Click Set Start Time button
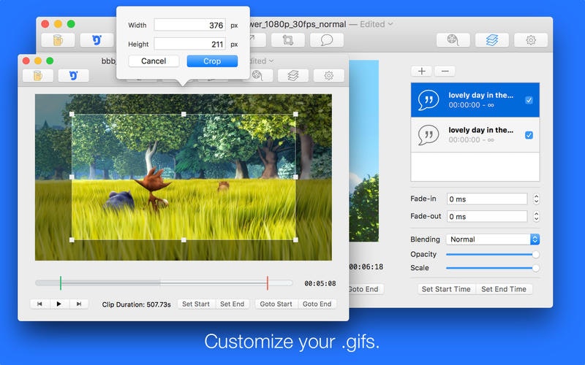This screenshot has height=365, width=585. [446, 289]
